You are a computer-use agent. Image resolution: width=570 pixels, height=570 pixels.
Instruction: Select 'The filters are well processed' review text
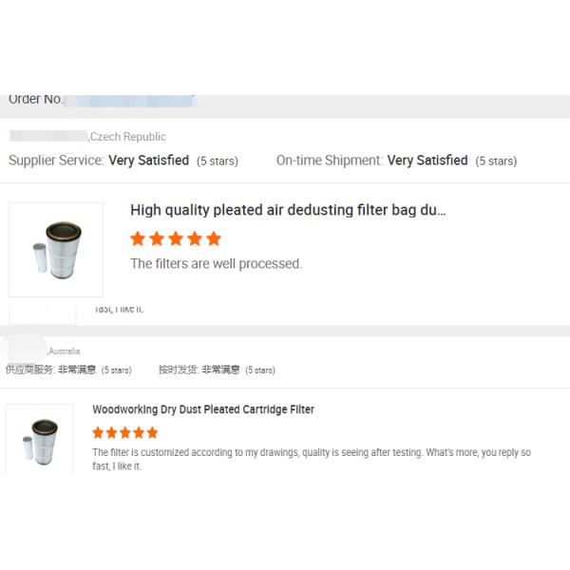[216, 263]
